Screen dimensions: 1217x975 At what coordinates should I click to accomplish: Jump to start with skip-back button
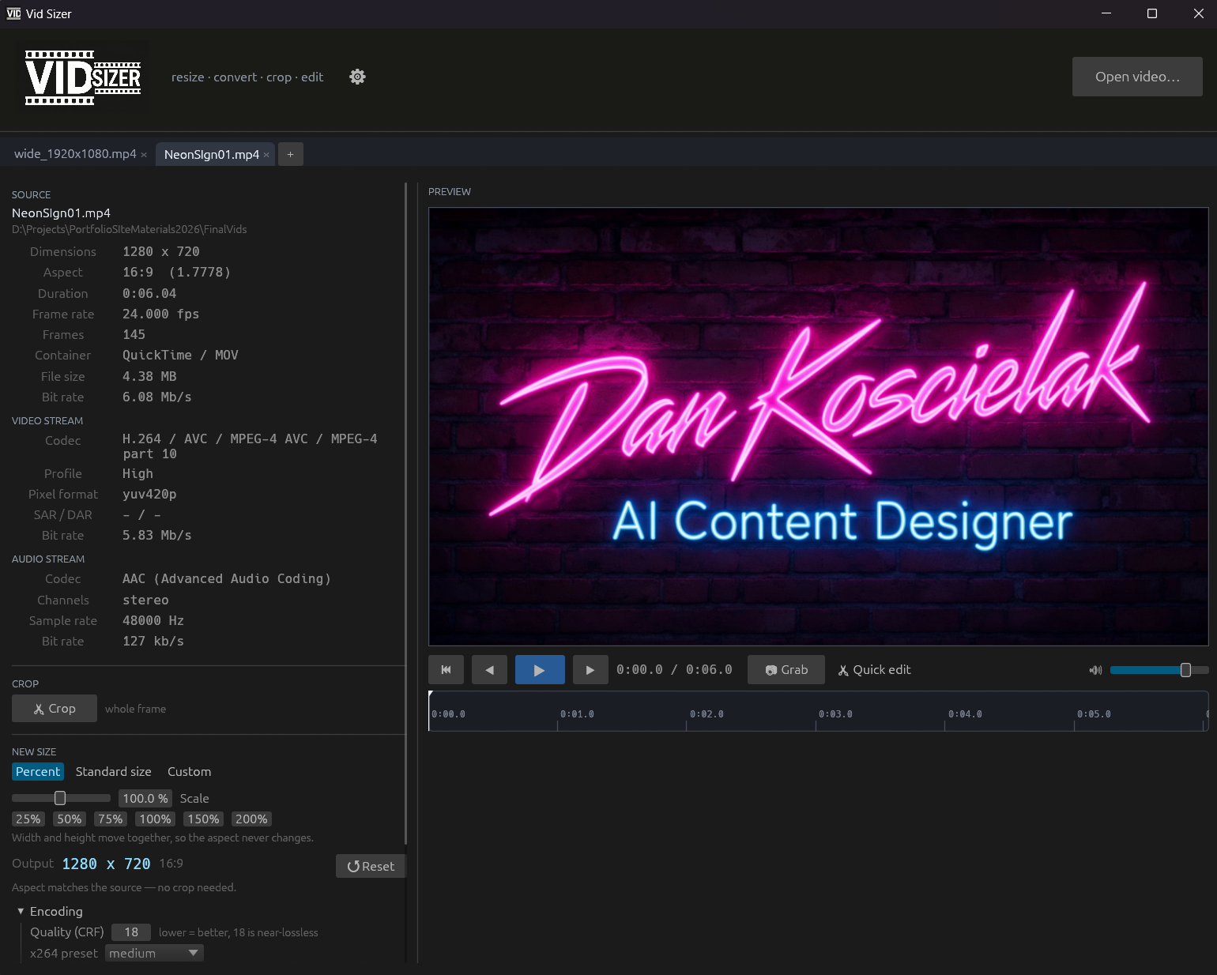click(x=446, y=670)
